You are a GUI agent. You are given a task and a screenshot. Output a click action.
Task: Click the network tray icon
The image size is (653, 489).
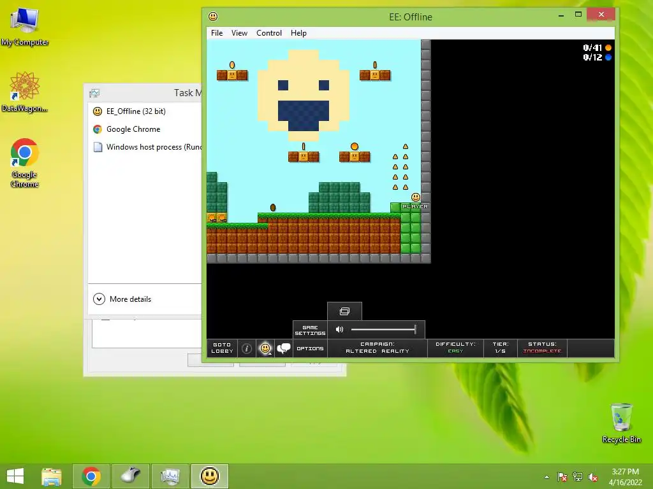[578, 477]
